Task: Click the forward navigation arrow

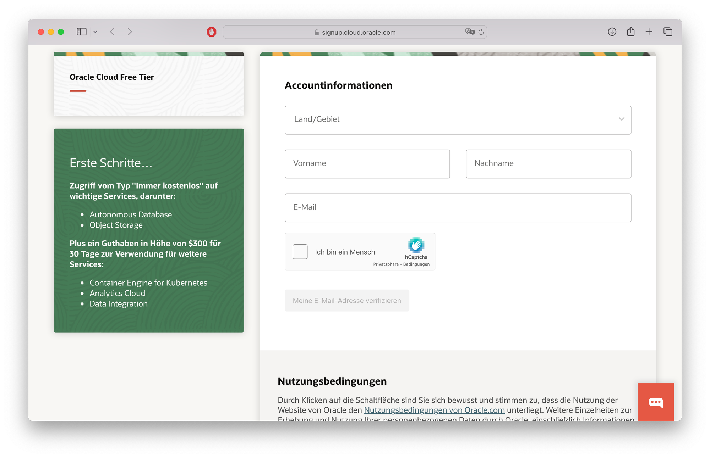Action: (130, 32)
